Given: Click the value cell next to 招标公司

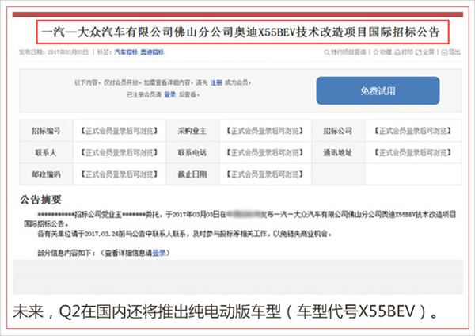Looking at the screenshot, I should pyautogui.click(x=413, y=131).
